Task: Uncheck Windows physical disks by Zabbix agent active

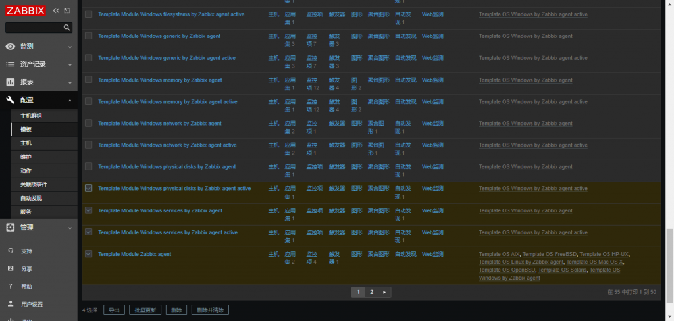Action: coord(89,188)
